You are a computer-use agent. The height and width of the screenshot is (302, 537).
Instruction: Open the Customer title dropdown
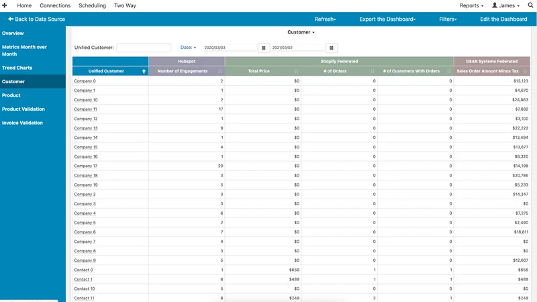(301, 32)
